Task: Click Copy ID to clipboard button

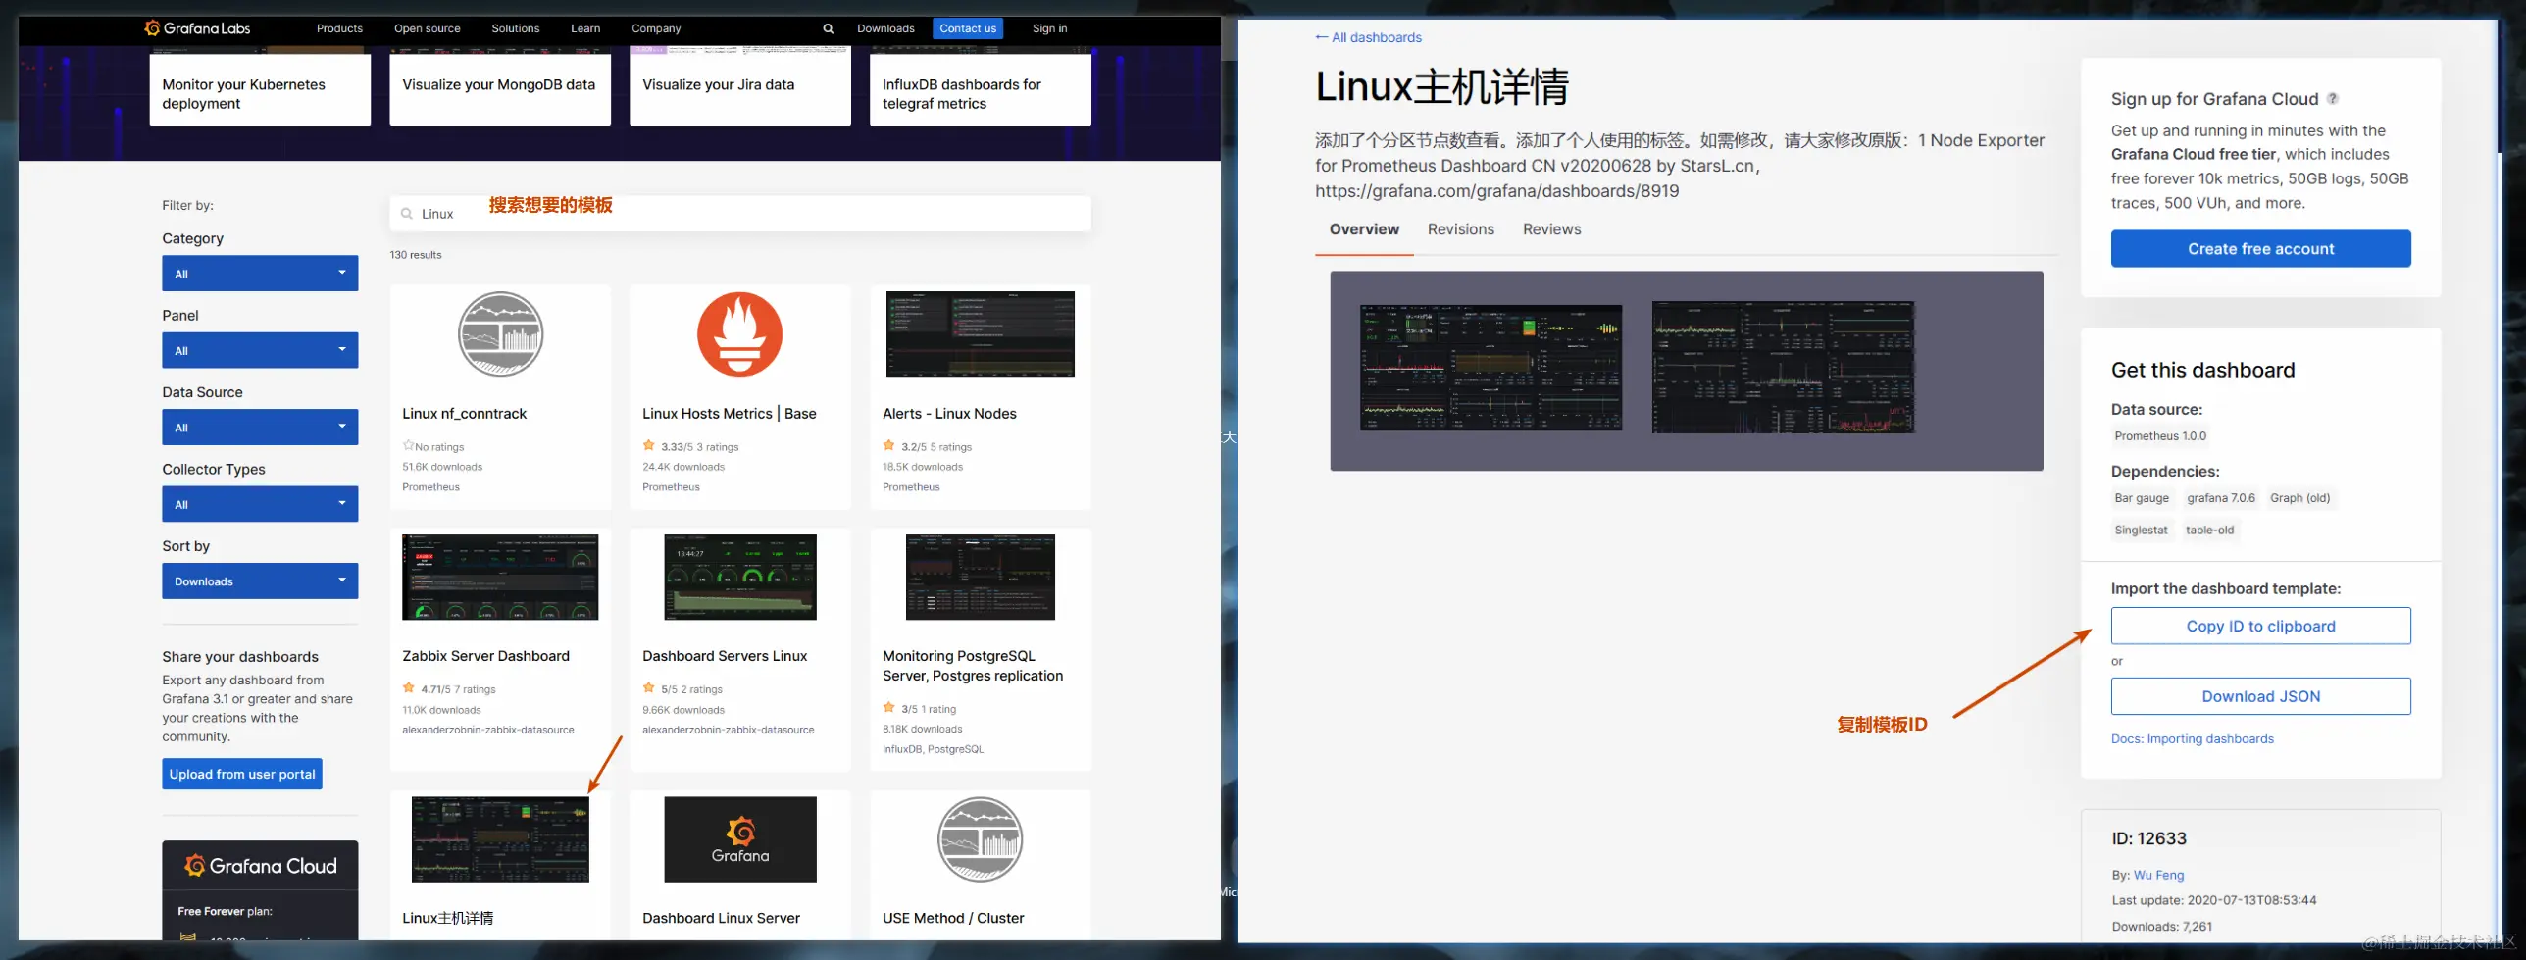Action: click(x=2260, y=626)
